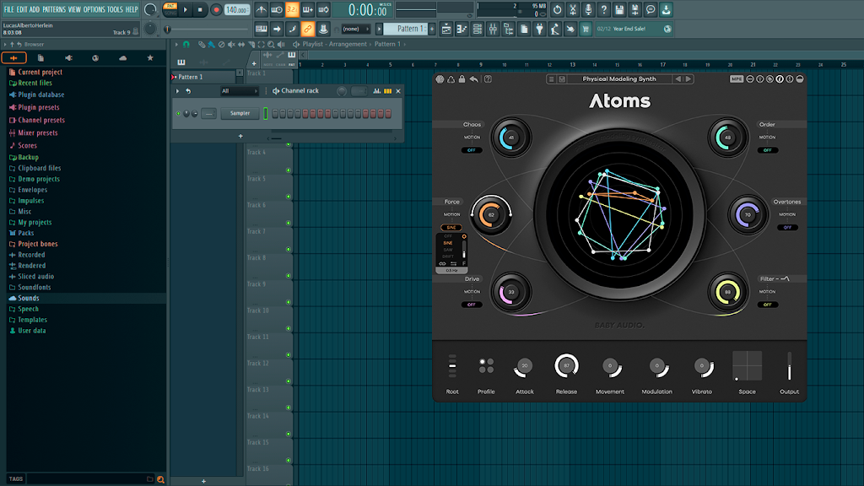Click the plugin picker plug icon
The width and height of the screenshot is (864, 486).
point(539,29)
